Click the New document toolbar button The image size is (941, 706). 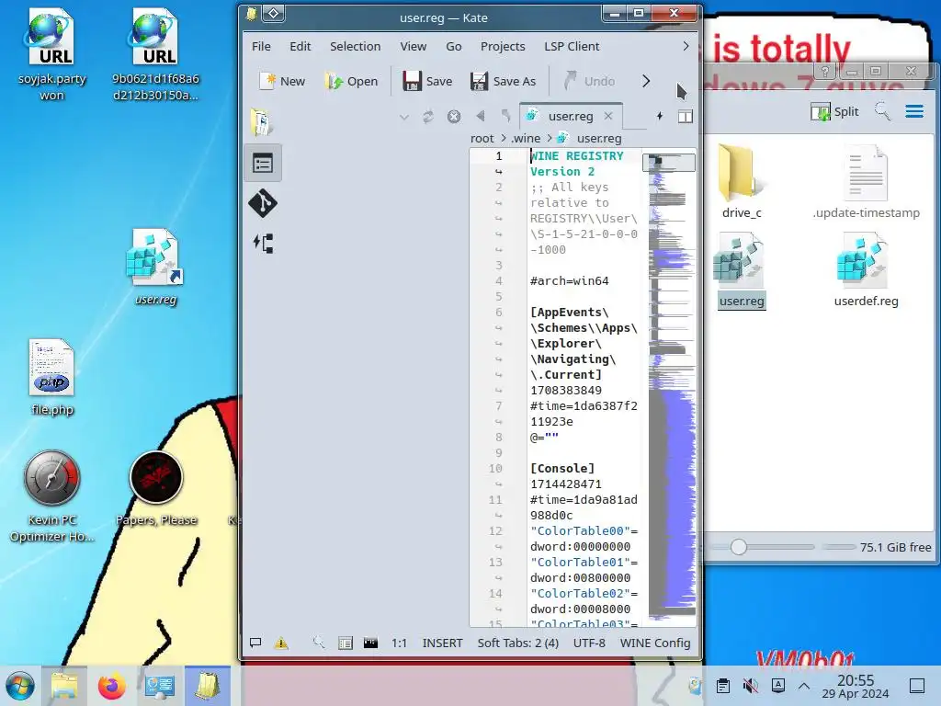coord(282,81)
